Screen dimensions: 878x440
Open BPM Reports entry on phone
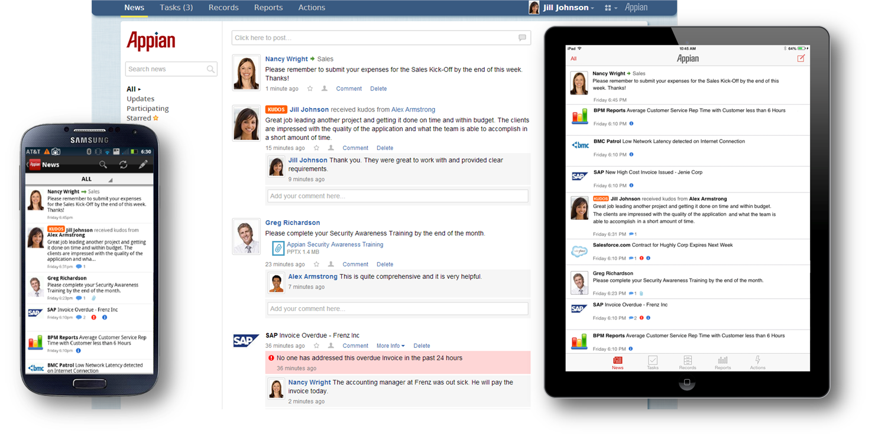89,344
